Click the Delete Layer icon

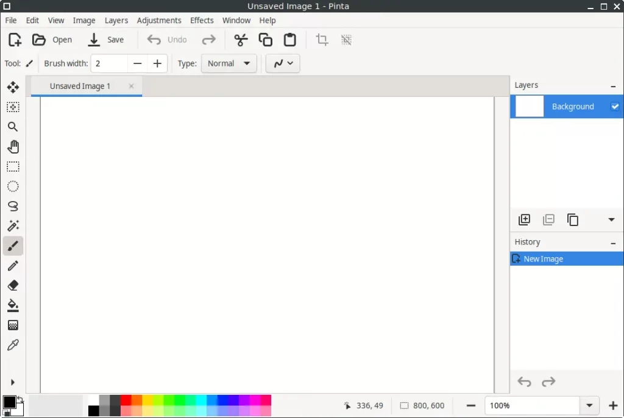coord(549,220)
